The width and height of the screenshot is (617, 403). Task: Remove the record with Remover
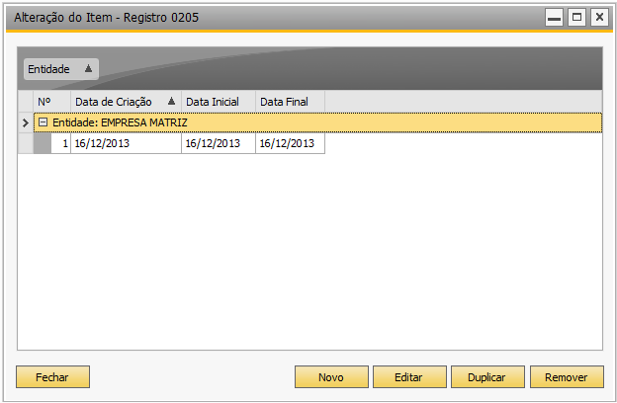pos(567,377)
